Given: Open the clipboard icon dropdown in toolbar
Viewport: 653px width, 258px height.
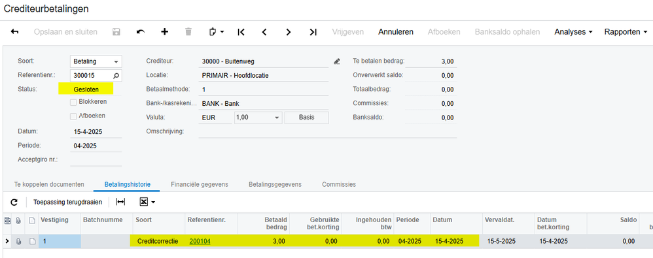Looking at the screenshot, I should point(216,32).
